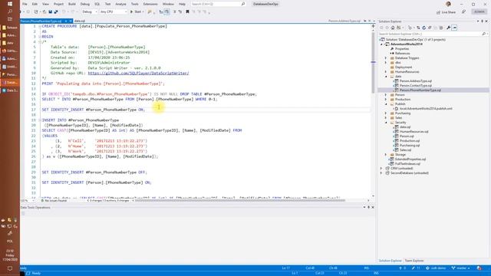Image resolution: width=491 pixels, height=276 pixels.
Task: Open the Build menu
Action: click(72, 4)
